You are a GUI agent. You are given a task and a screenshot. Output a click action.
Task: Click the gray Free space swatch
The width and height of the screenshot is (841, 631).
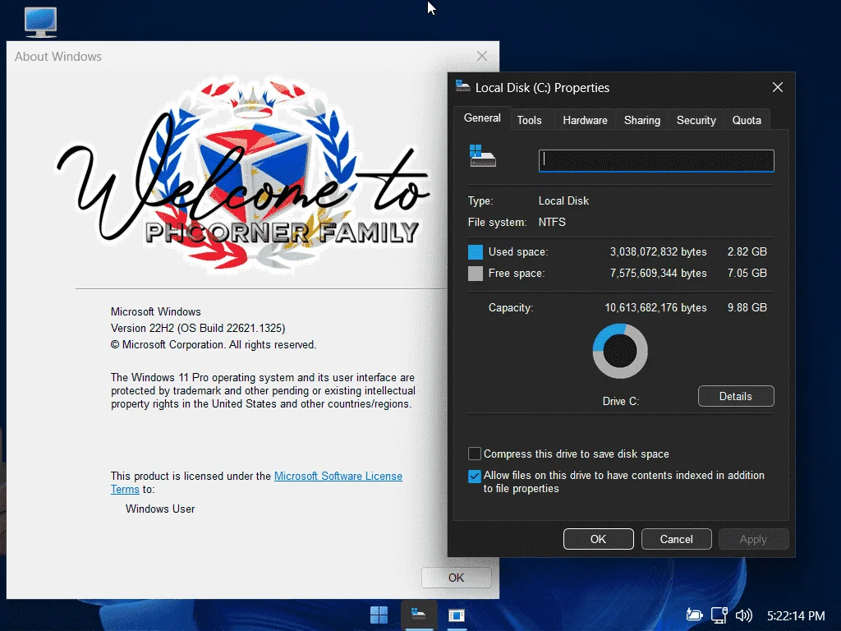(476, 274)
